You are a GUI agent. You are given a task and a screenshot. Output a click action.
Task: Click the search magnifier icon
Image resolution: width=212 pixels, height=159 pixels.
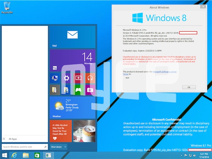pyautogui.click(x=45, y=147)
